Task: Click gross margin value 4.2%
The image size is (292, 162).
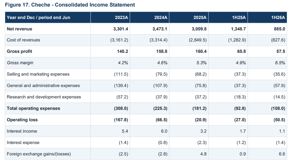Action: pyautogui.click(x=123, y=63)
